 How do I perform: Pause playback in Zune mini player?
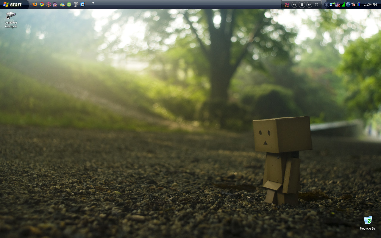click(302, 5)
